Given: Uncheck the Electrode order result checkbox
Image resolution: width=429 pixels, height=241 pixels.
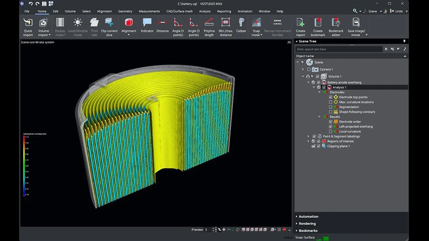Looking at the screenshot, I should click(331, 122).
